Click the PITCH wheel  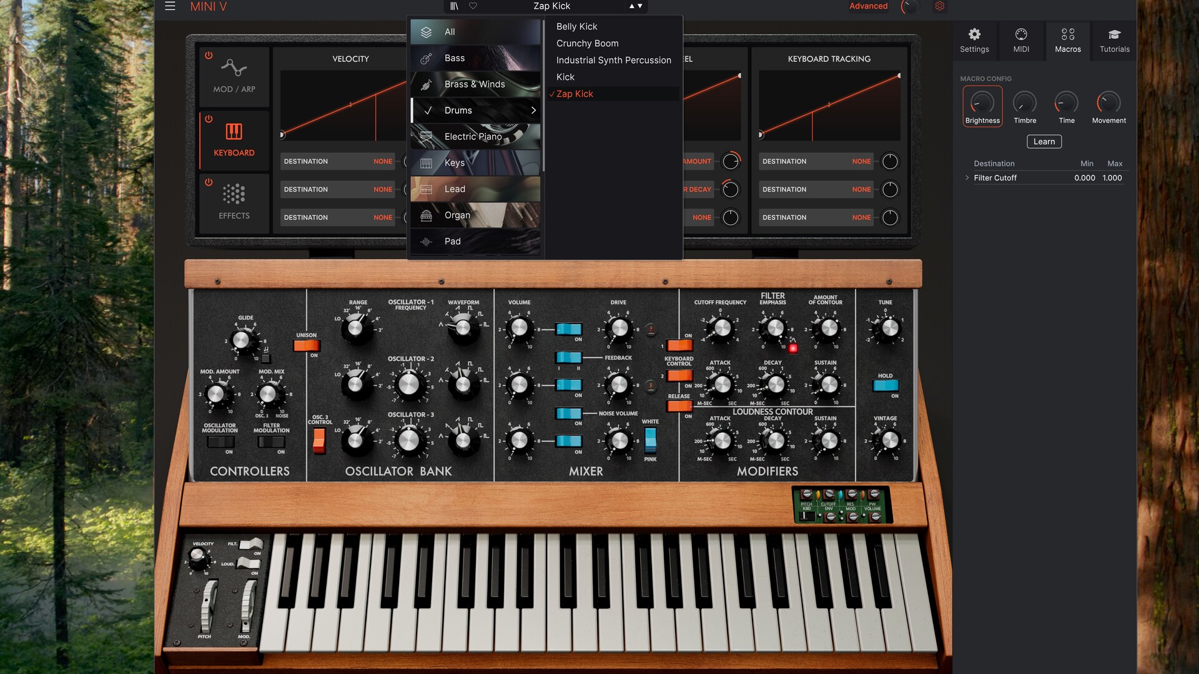[x=208, y=606]
